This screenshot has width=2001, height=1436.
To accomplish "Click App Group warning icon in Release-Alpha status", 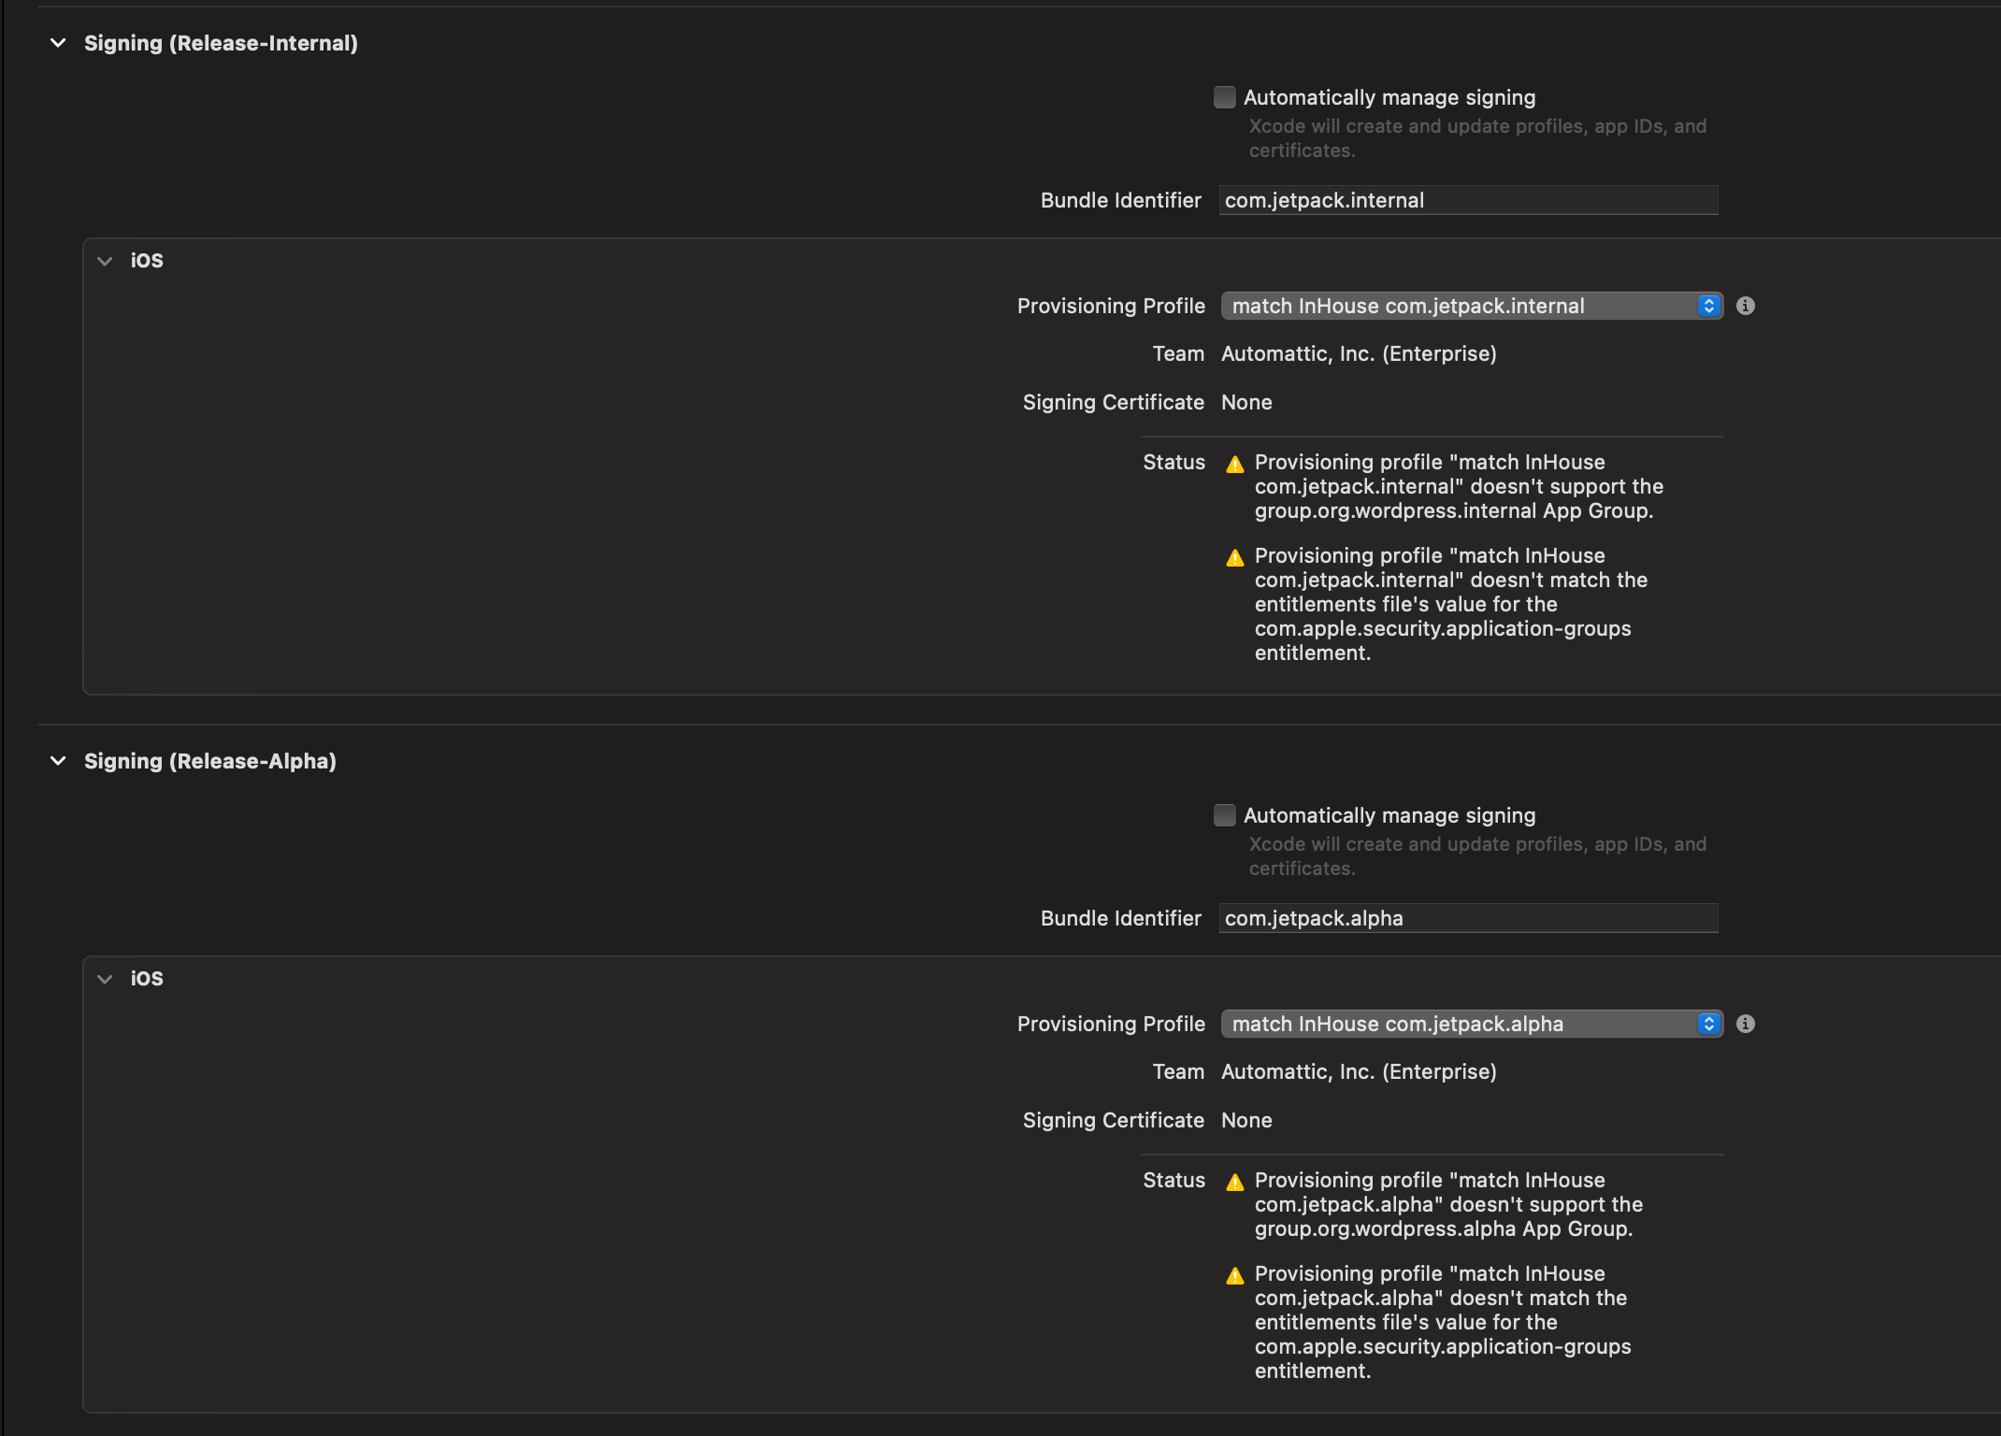I will point(1234,1183).
